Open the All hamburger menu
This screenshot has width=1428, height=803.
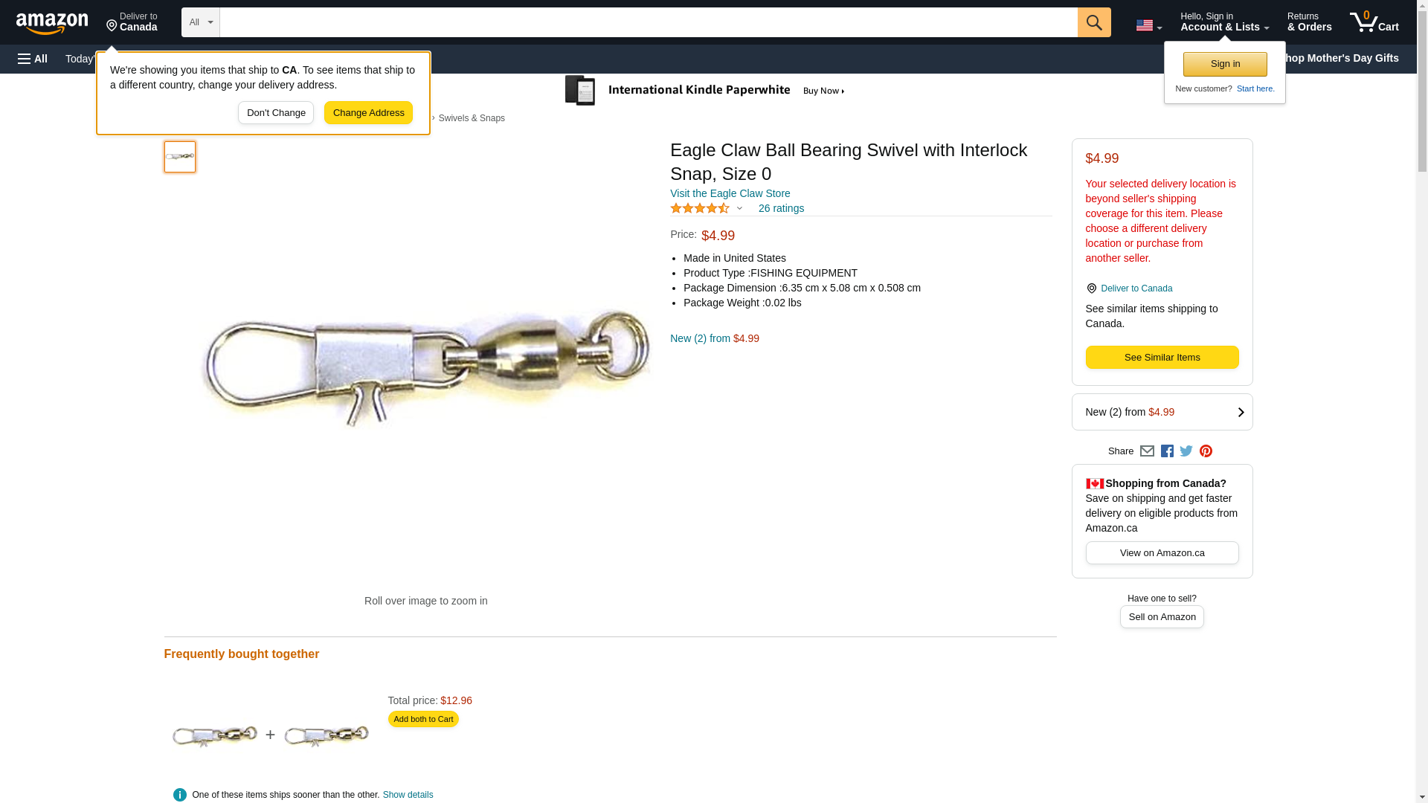[x=33, y=59]
